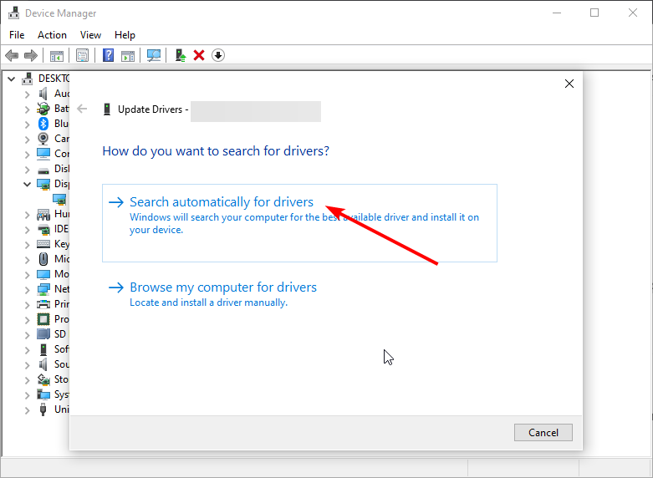Click the blue question mark Help toolbar icon

point(109,55)
